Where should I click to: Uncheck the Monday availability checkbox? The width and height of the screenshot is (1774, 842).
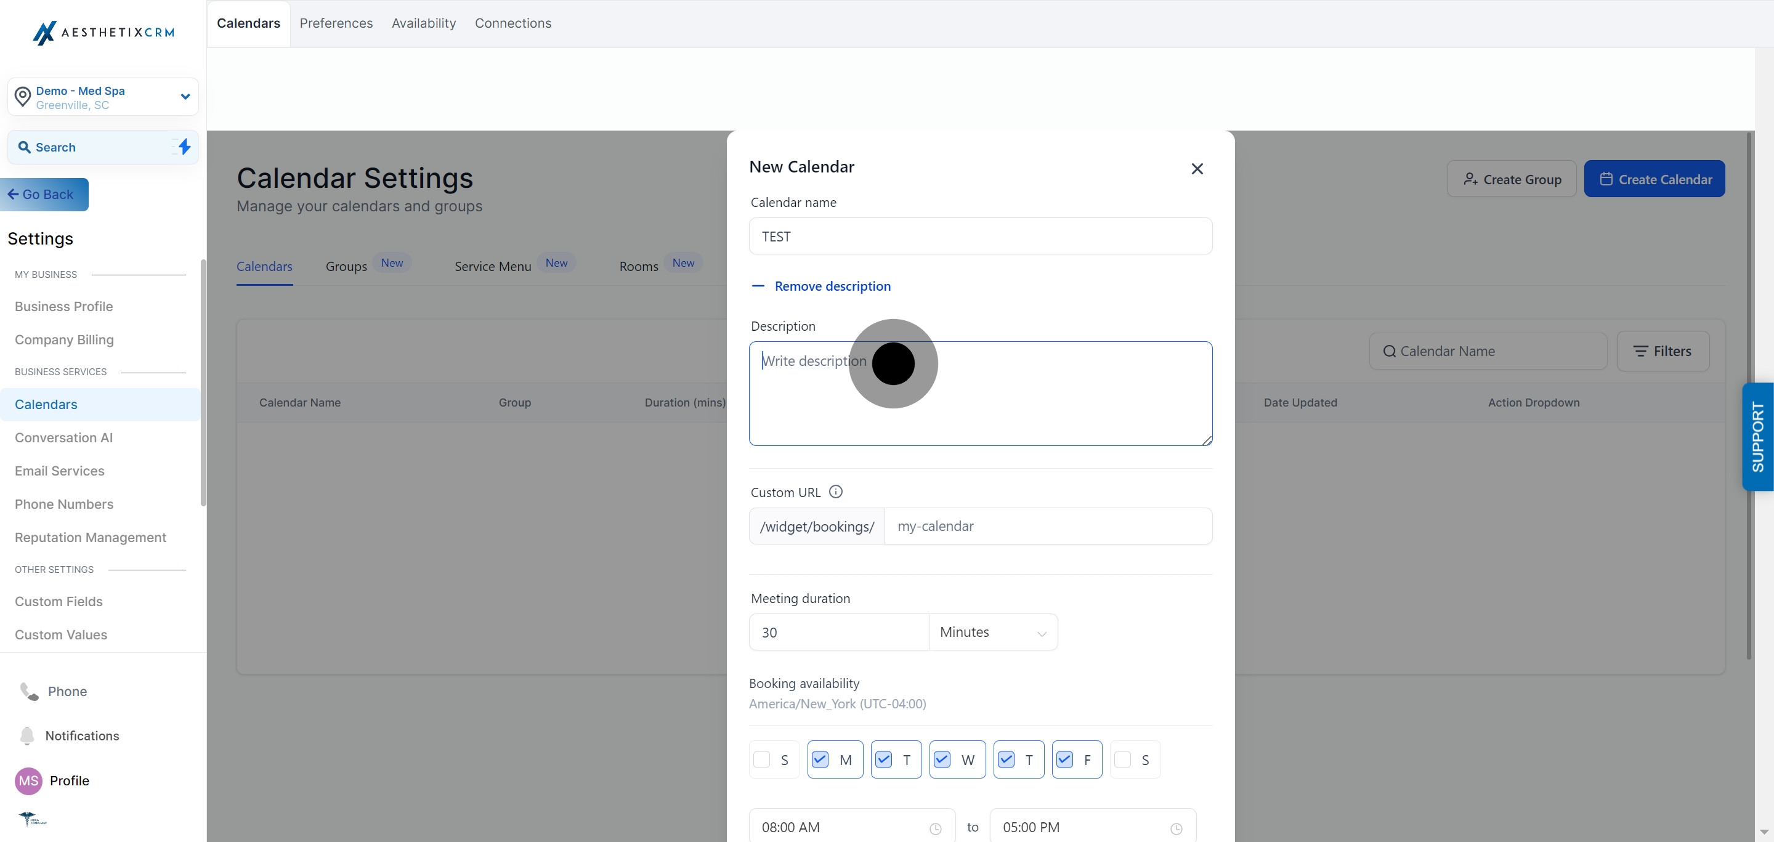[819, 759]
